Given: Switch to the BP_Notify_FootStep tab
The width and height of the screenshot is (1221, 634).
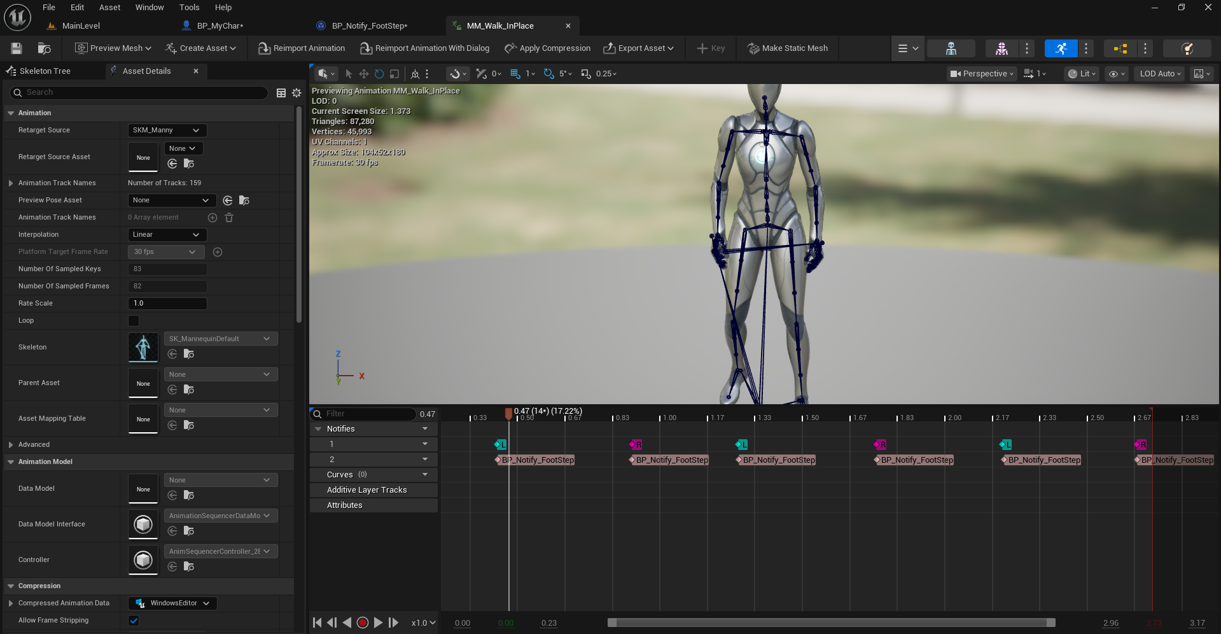Looking at the screenshot, I should pos(370,26).
